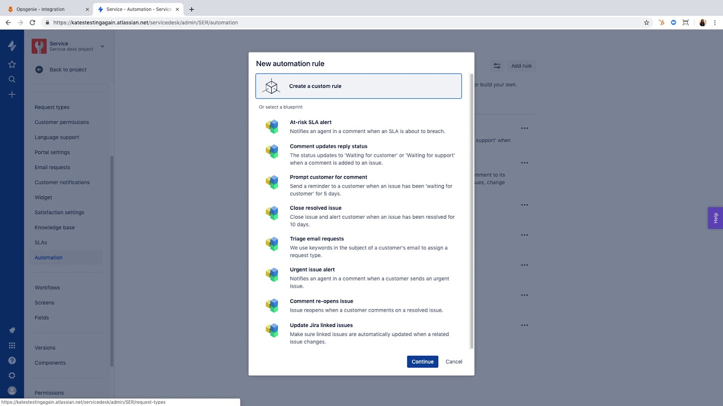The height and width of the screenshot is (406, 723).
Task: Click the Continue button
Action: pyautogui.click(x=423, y=361)
